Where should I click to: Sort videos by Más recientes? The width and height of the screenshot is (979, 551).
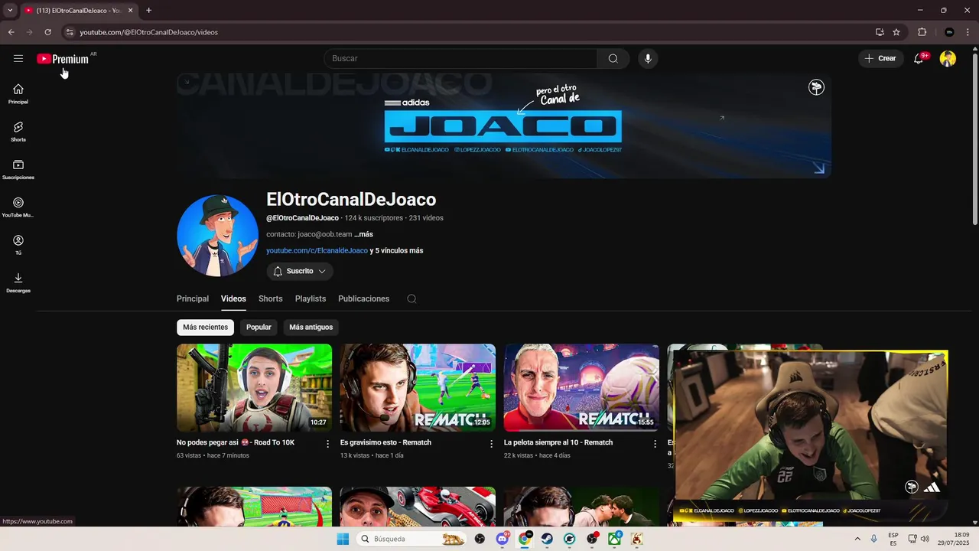click(x=205, y=327)
